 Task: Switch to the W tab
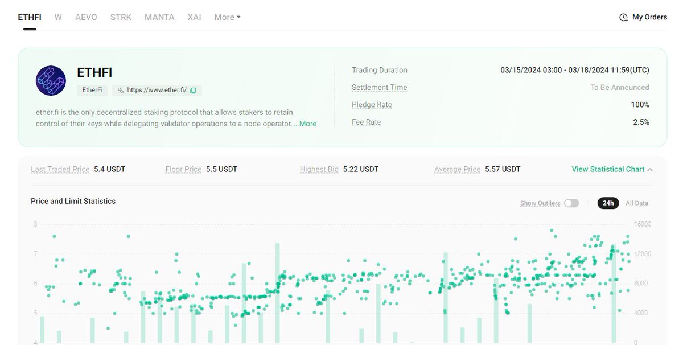point(58,17)
